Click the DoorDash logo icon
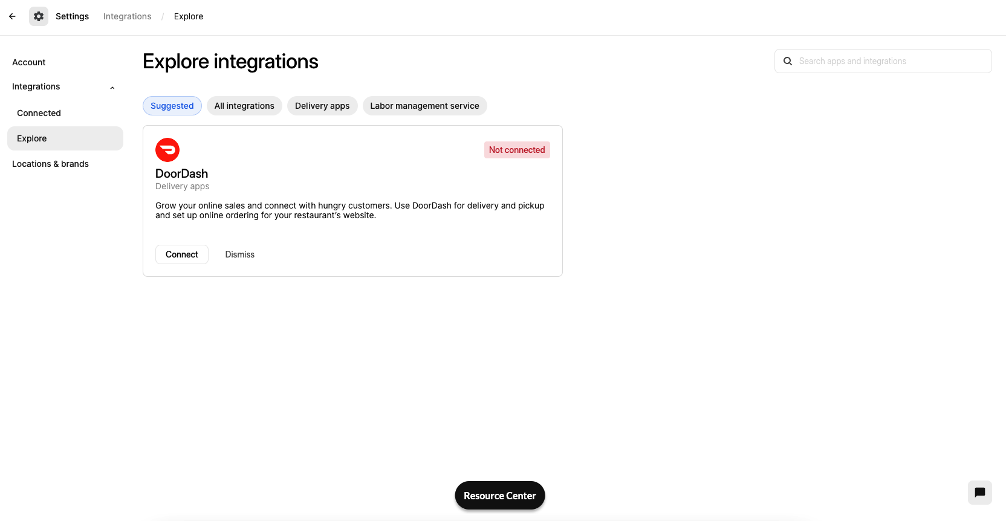 [x=167, y=150]
